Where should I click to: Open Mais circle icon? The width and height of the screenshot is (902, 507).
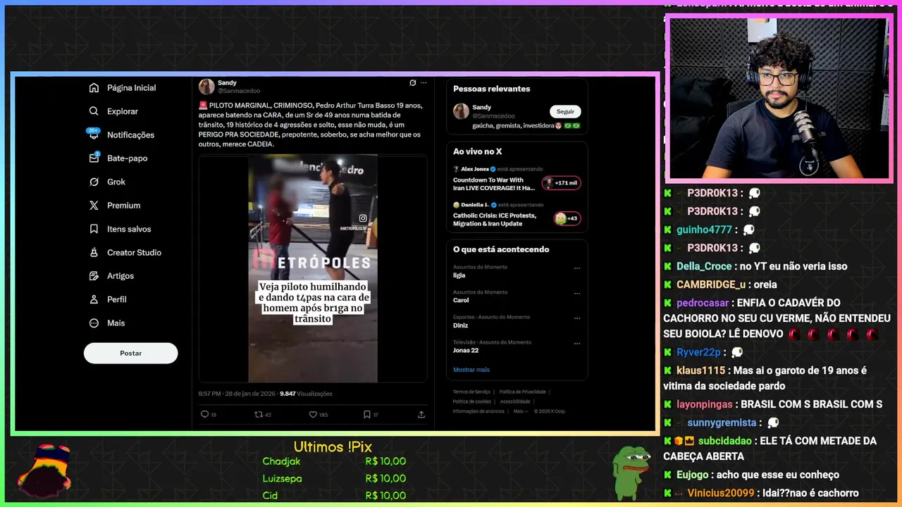click(94, 323)
